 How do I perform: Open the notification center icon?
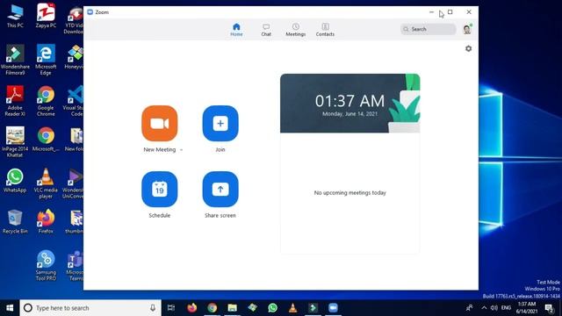coord(549,308)
